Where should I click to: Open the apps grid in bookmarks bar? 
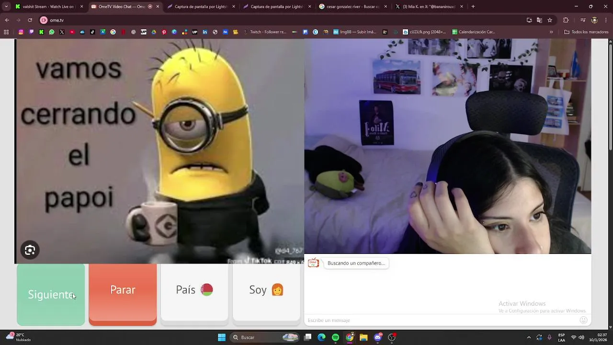(x=6, y=32)
